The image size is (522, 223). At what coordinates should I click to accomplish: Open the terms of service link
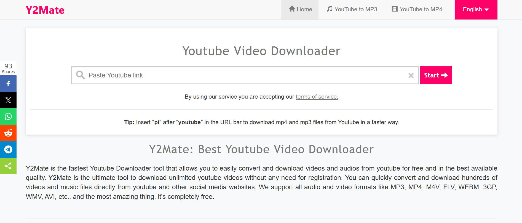coord(317,97)
